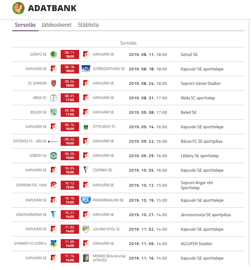Viewport: 251px width, 270px height.
Task: Click the Abda SC team crest
Action: [54, 98]
